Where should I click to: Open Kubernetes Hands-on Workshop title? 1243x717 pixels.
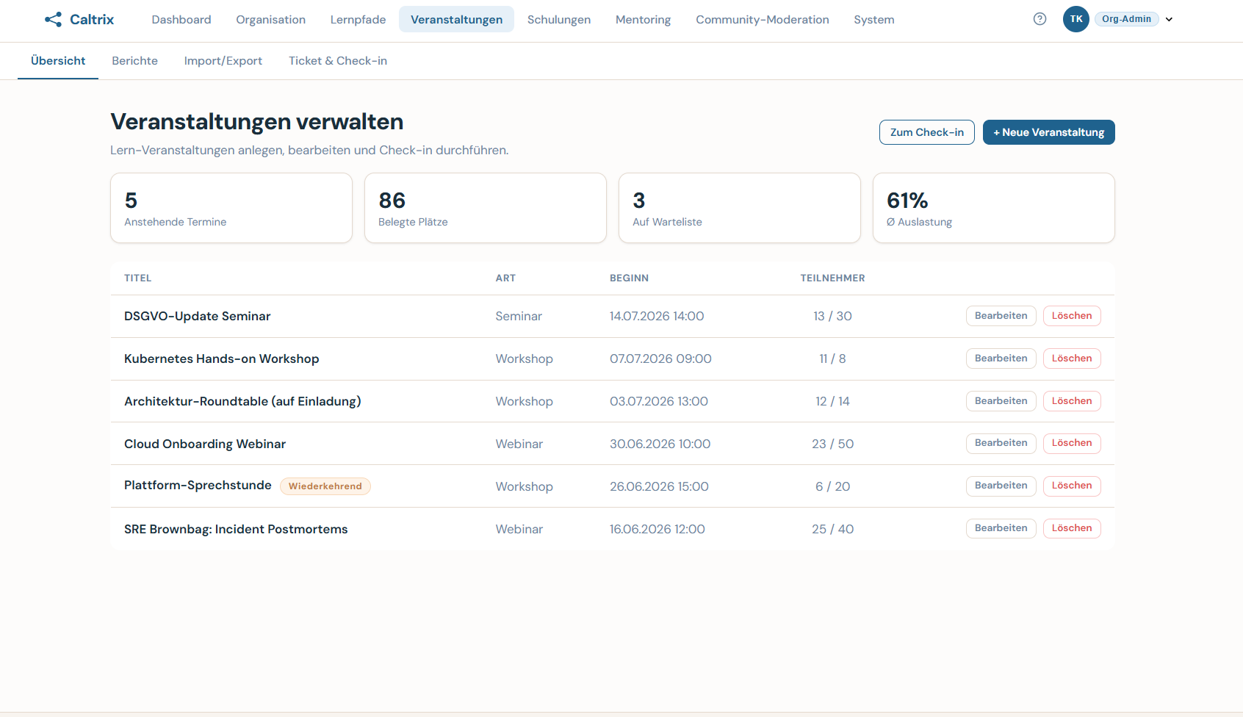tap(221, 358)
